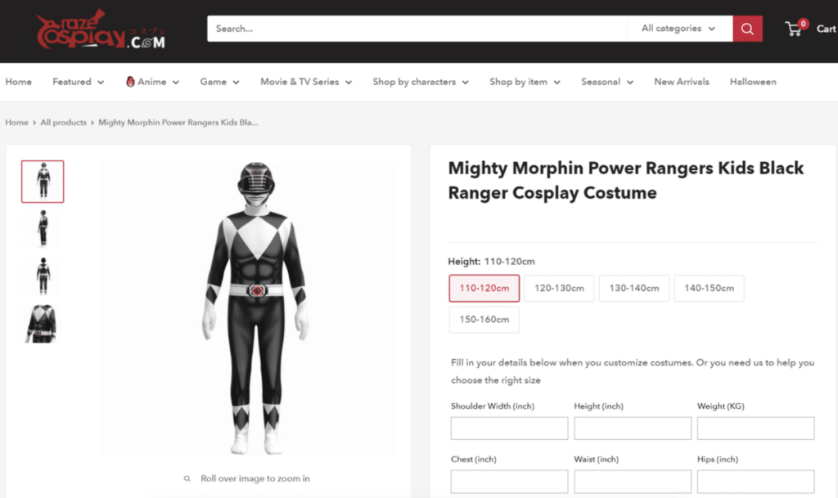Expand the Anime menu
The height and width of the screenshot is (498, 838).
[x=152, y=82]
